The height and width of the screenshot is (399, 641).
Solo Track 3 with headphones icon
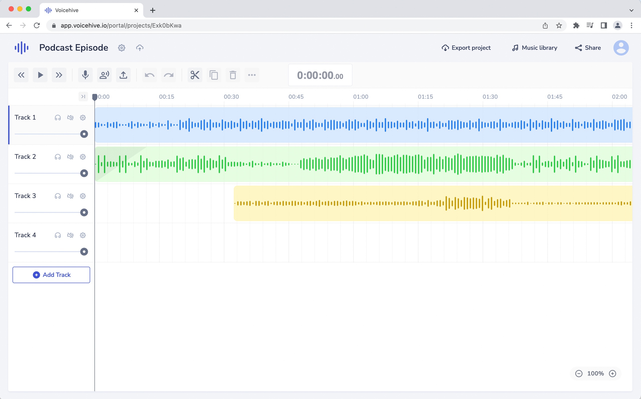pos(58,196)
